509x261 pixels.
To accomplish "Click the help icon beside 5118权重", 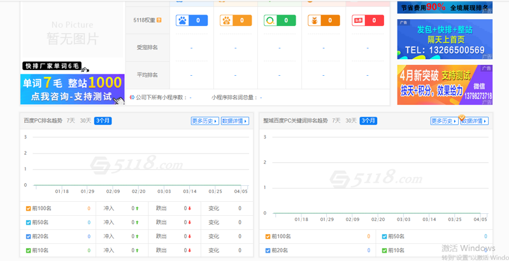I will point(159,20).
